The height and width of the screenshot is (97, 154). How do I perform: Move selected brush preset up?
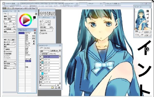tap(34, 41)
